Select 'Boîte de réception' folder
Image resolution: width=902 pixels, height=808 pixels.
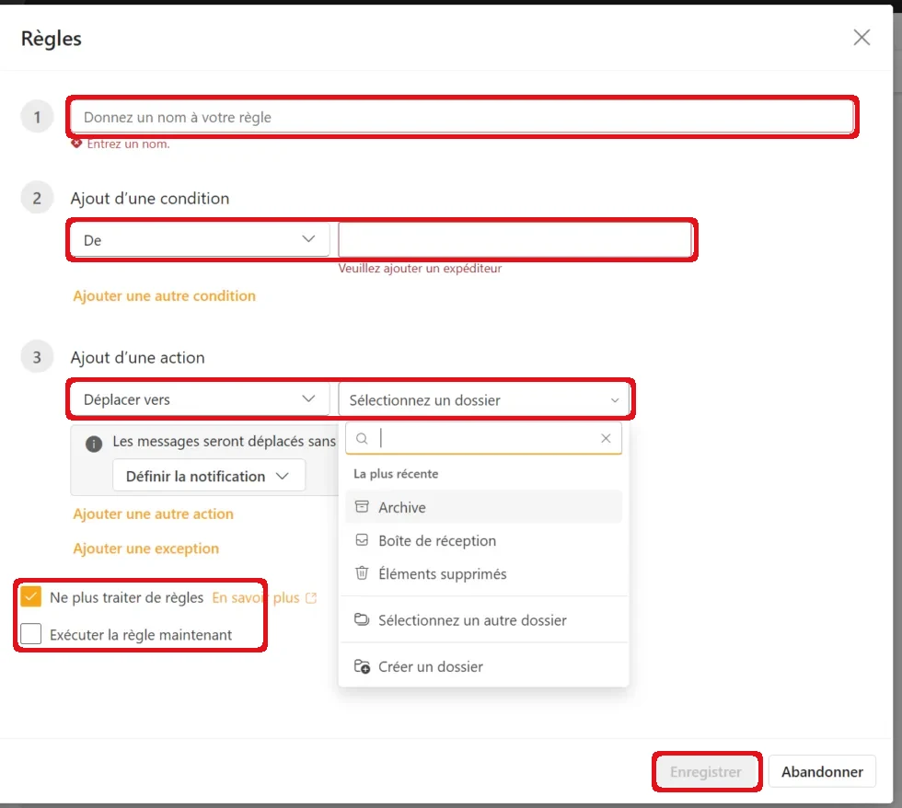(x=483, y=540)
